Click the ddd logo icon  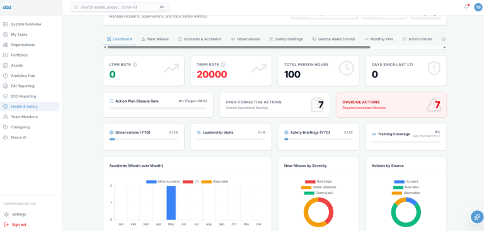coord(7,7)
